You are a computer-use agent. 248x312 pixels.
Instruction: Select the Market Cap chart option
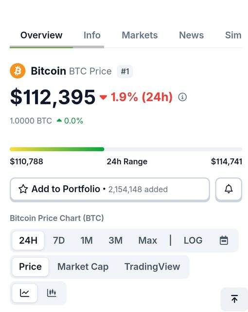click(83, 267)
